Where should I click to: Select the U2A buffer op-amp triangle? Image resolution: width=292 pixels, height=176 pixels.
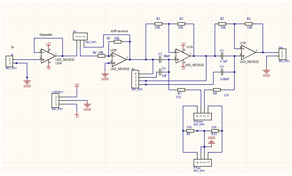tap(48, 56)
